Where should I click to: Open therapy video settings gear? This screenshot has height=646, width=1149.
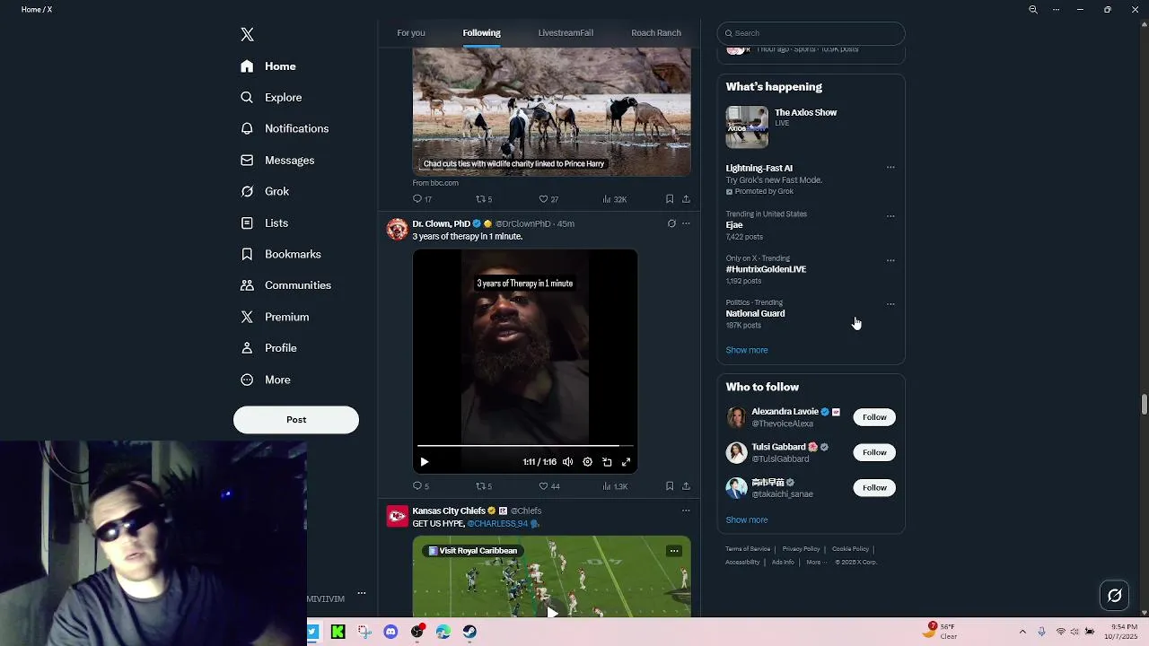click(x=587, y=462)
